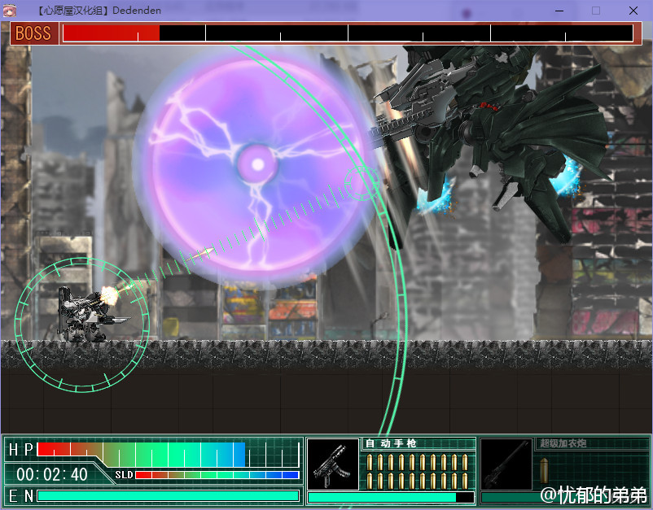Viewport: 653px width, 510px height.
Task: Click the HP gradient health bar
Action: (141, 450)
